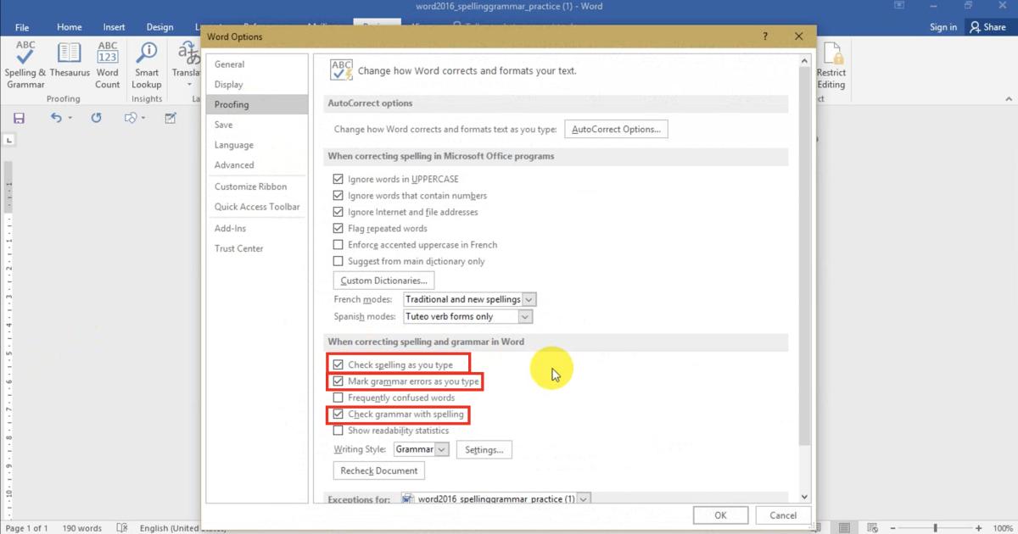Collapse the ribbon with the caret icon

point(1007,98)
